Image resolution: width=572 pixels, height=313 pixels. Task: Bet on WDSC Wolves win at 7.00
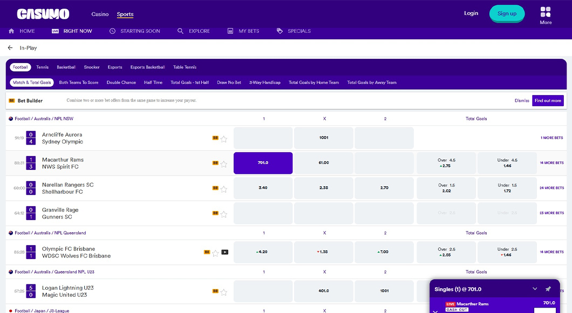(x=384, y=252)
